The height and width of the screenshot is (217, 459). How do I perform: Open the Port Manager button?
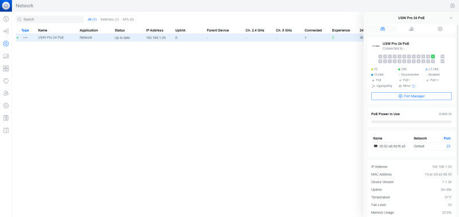[411, 96]
